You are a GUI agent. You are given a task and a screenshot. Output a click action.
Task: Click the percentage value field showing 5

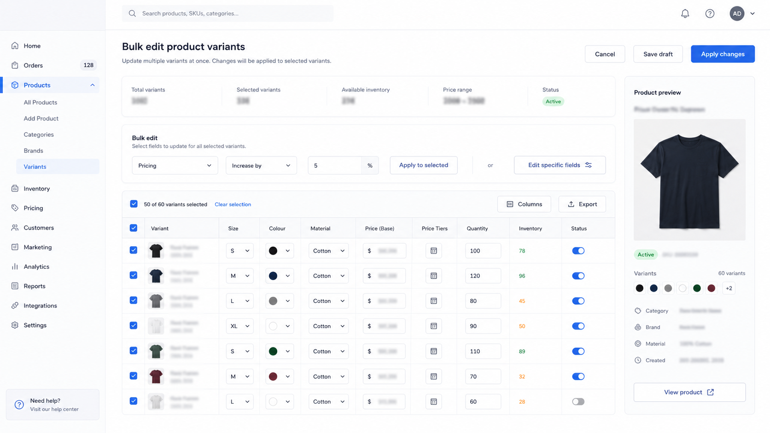pyautogui.click(x=335, y=165)
